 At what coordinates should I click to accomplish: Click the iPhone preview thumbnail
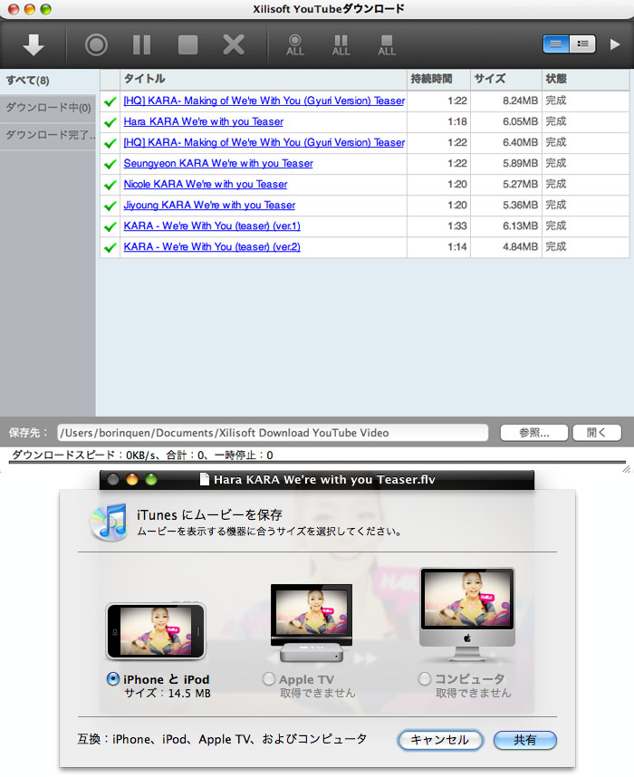[x=156, y=631]
